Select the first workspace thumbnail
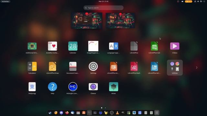 coord(87,21)
